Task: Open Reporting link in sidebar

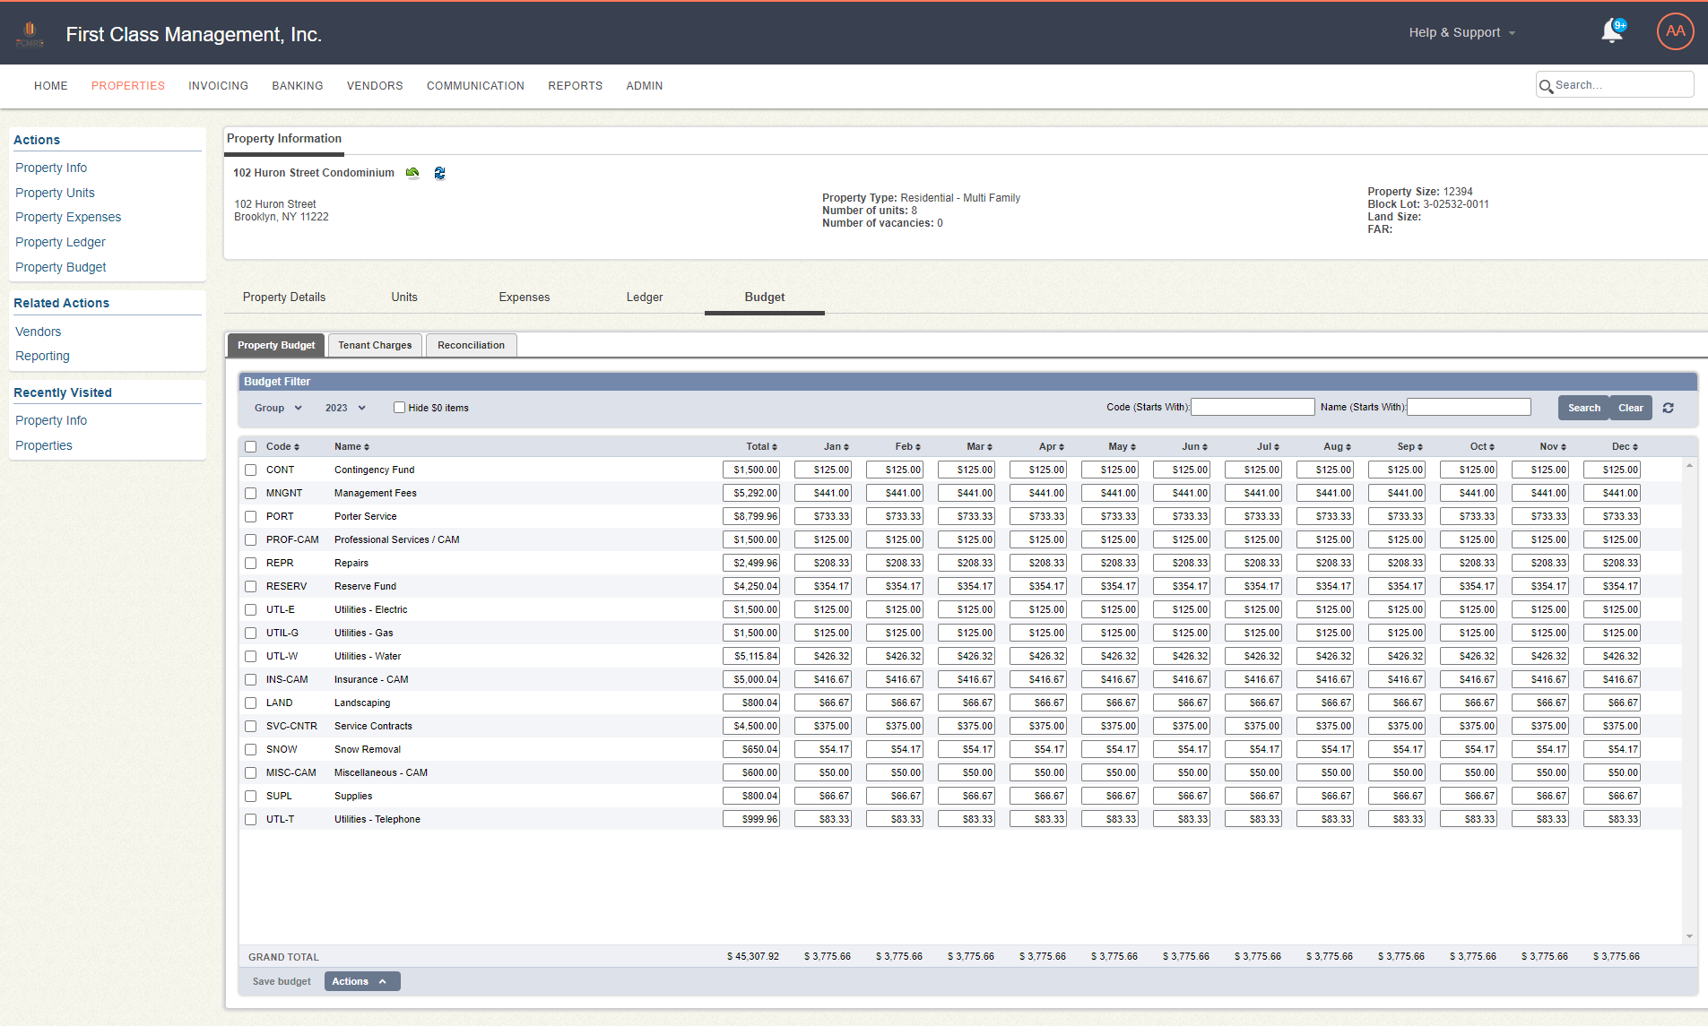Action: (x=42, y=356)
